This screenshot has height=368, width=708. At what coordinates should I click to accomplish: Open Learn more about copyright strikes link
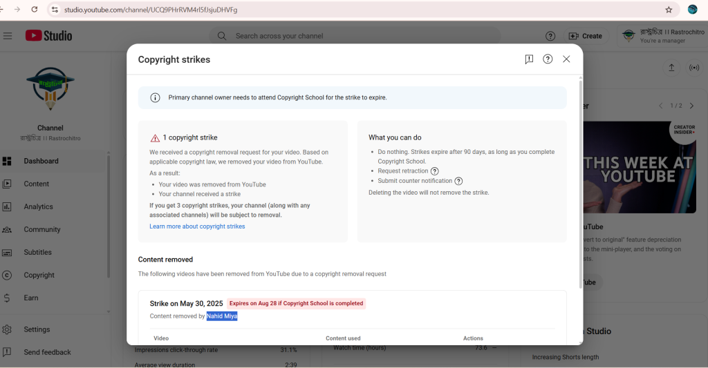pyautogui.click(x=197, y=226)
